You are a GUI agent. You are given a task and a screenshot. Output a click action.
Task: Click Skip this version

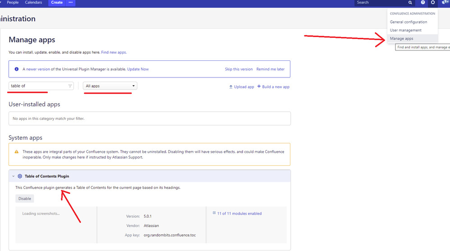click(239, 69)
